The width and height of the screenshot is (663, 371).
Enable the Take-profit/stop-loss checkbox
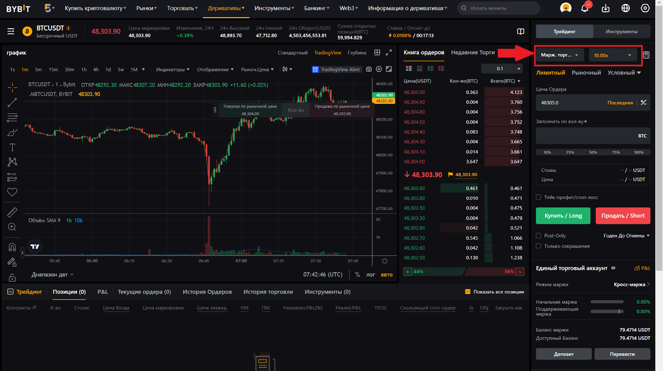539,197
